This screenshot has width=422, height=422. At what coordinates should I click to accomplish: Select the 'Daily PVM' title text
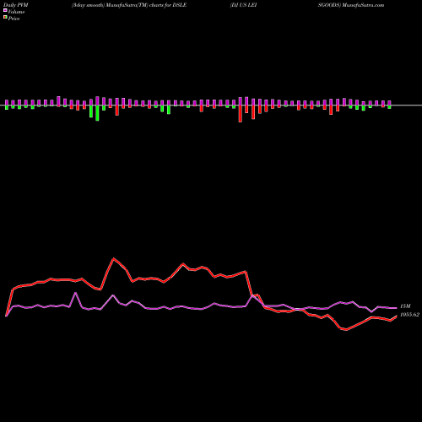[16, 5]
